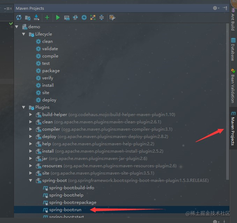237x223 pixels.
Task: Click the plugin icon beside jar
Action: pos(38,159)
